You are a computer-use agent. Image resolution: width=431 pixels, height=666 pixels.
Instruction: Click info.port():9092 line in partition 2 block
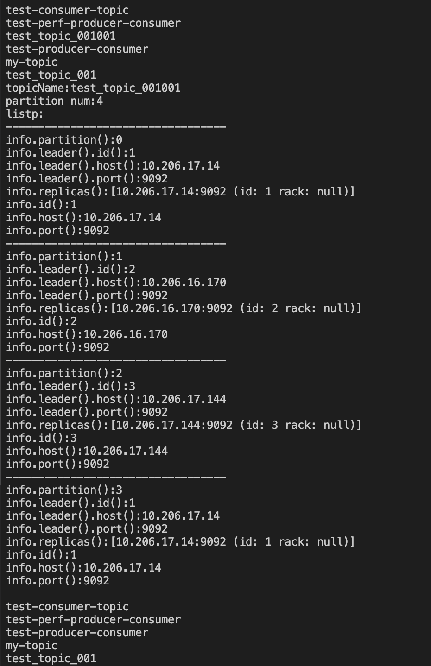(x=57, y=464)
